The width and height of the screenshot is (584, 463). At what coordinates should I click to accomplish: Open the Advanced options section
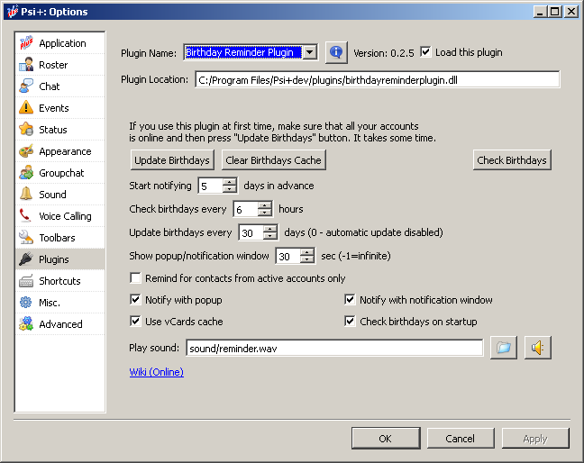point(59,324)
